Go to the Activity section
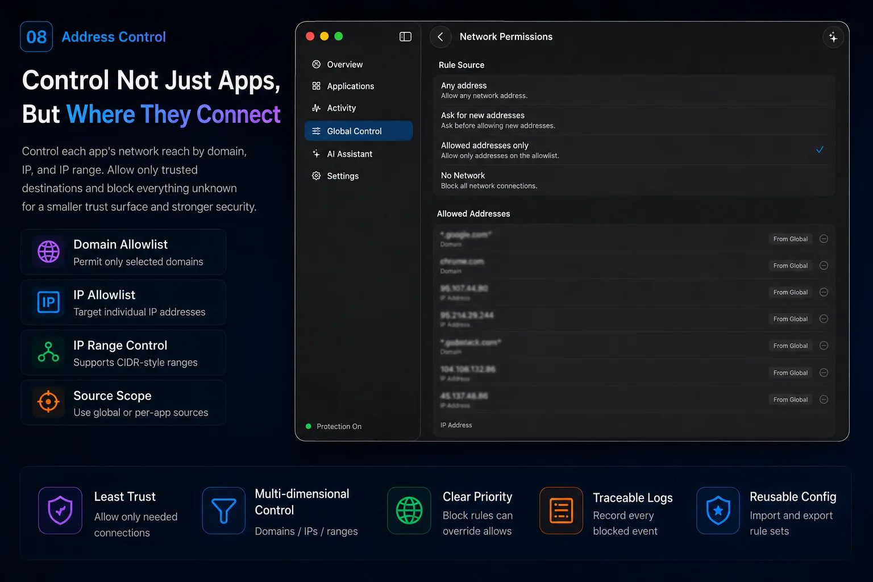Image resolution: width=873 pixels, height=582 pixels. tap(359, 108)
